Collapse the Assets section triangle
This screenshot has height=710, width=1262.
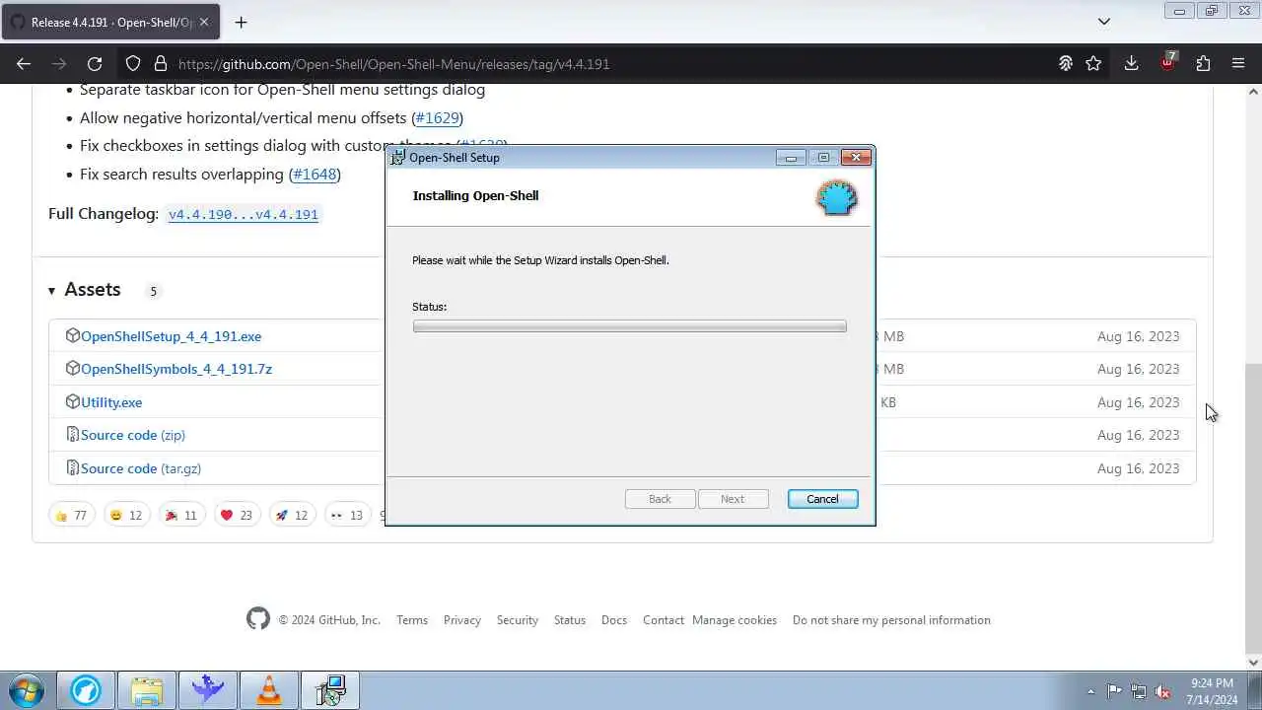click(51, 290)
